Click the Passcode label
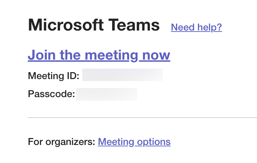The height and width of the screenshot is (163, 257). pos(51,94)
